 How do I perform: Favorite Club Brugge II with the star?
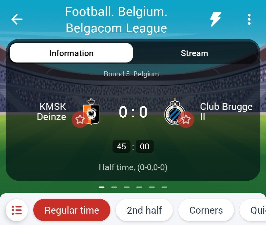[186, 119]
